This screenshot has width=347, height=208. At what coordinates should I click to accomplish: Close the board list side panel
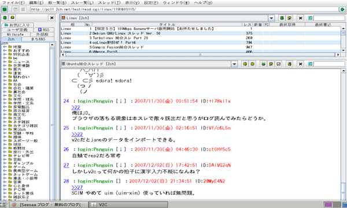[x=51, y=18]
